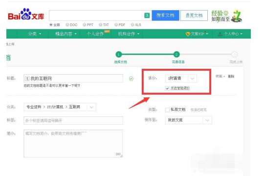The height and width of the screenshot is (176, 264).
Task: Click step 3 circle 完成上传
Action: click(x=234, y=55)
